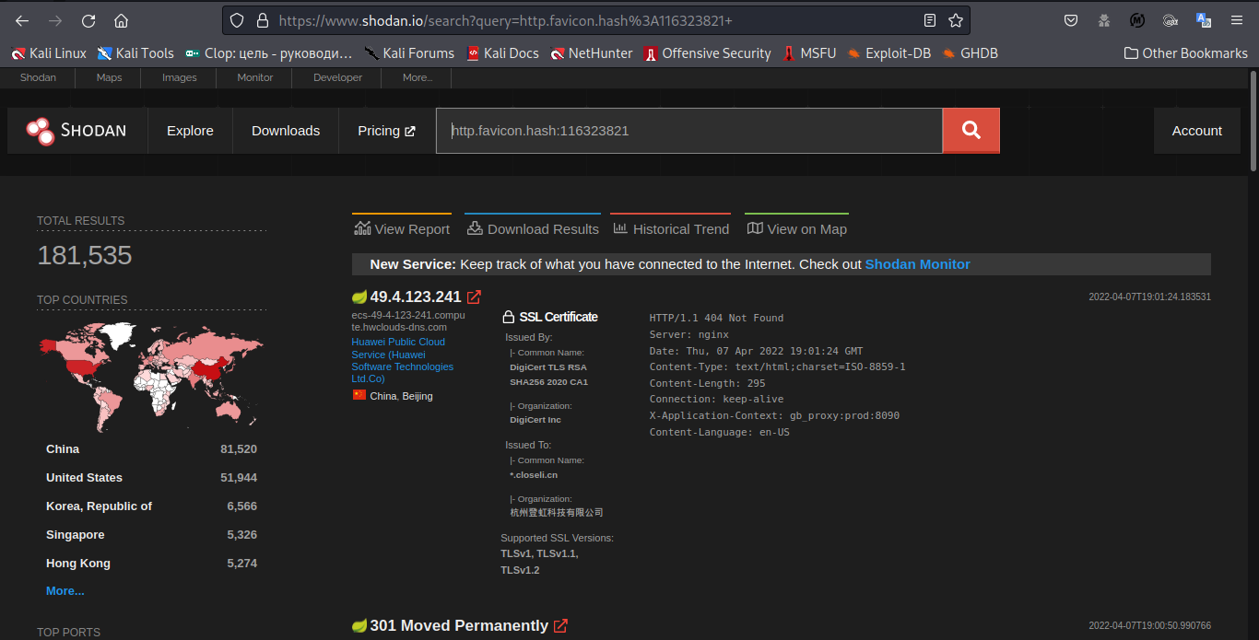Open the Pocket save icon
The height and width of the screenshot is (640, 1259).
1071,20
